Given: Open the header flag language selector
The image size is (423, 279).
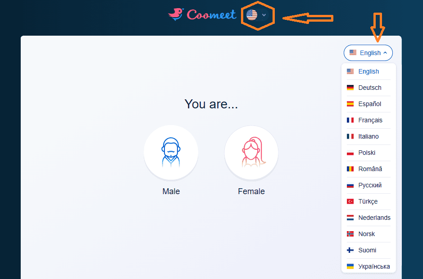Looking at the screenshot, I should click(252, 14).
